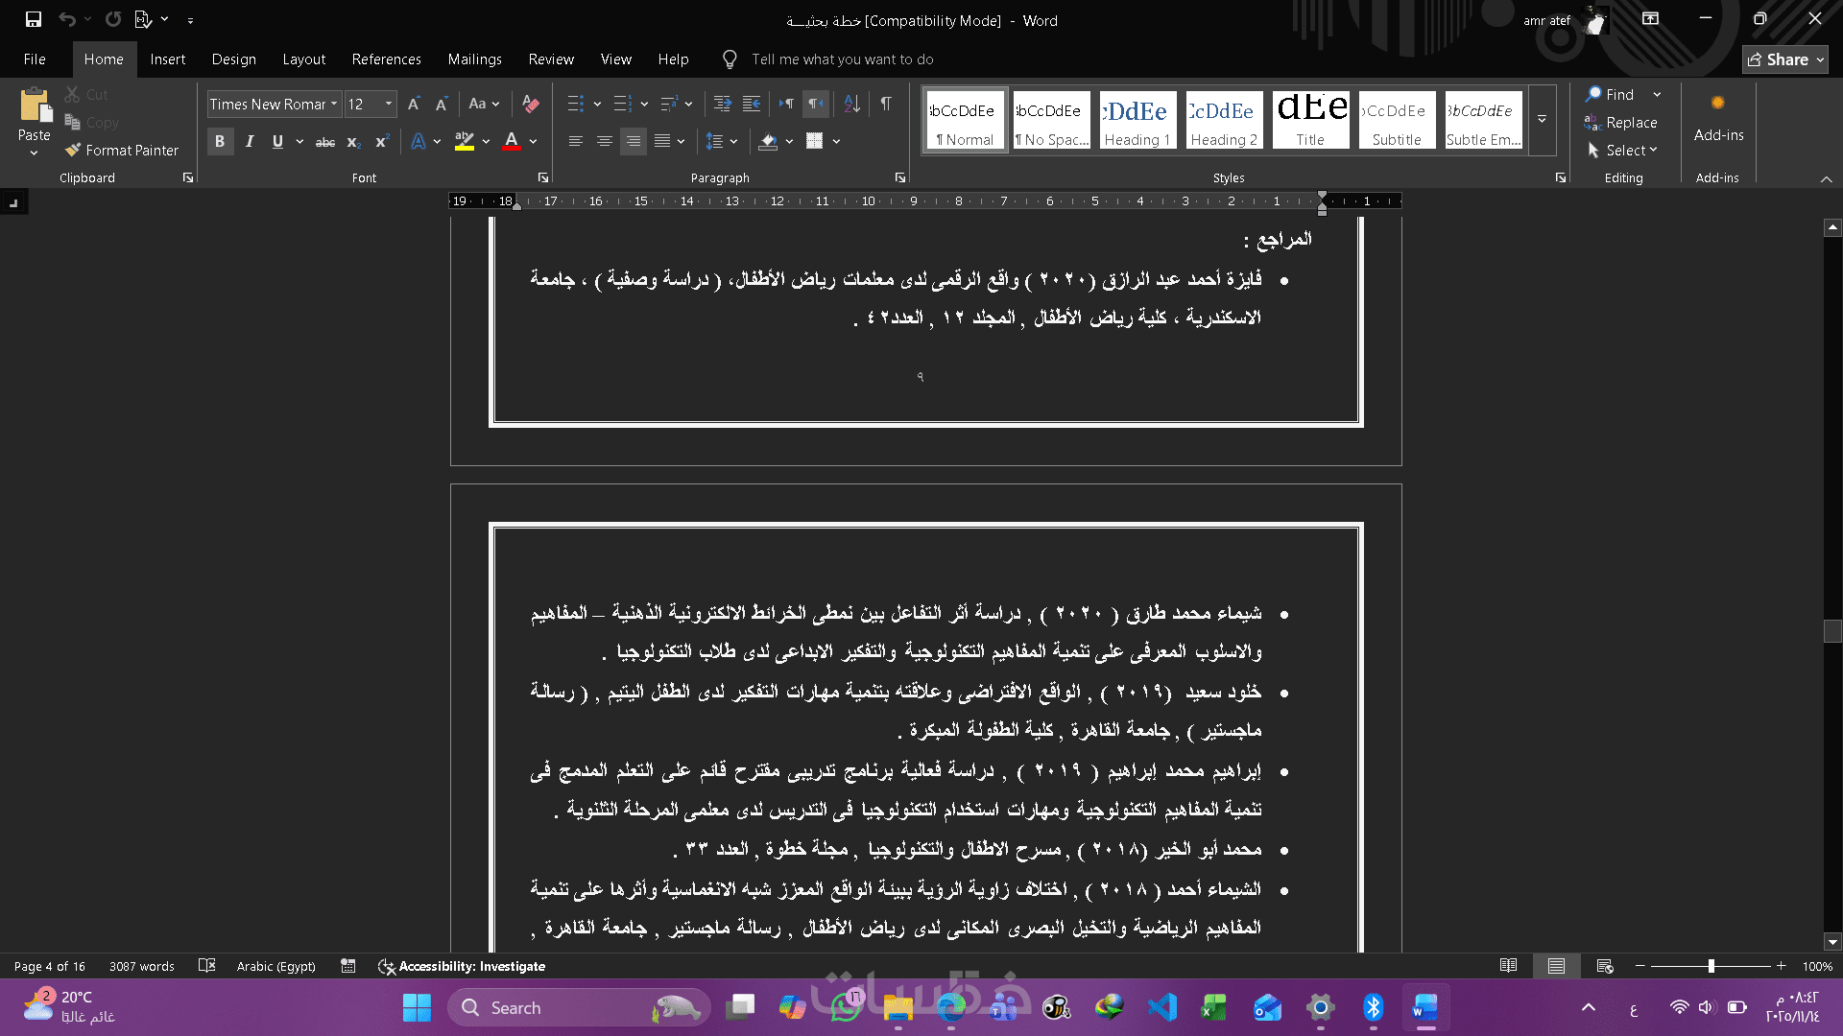Click the Save icon in title bar
Screen dimensions: 1843x1036
pos(34,19)
